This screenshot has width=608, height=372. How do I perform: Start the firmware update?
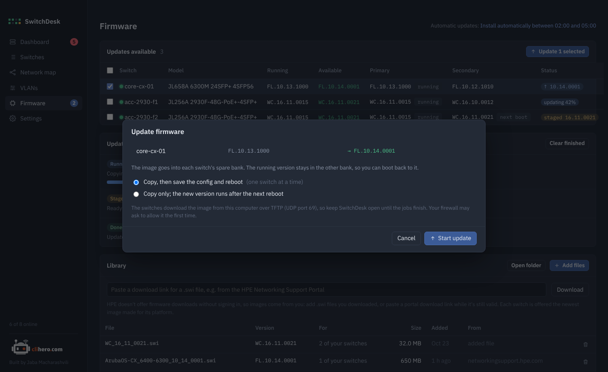(x=451, y=238)
